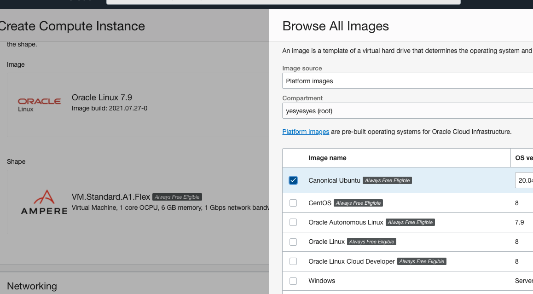Click the Oracle Autonomous Linux image name
The width and height of the screenshot is (533, 294).
coord(346,222)
